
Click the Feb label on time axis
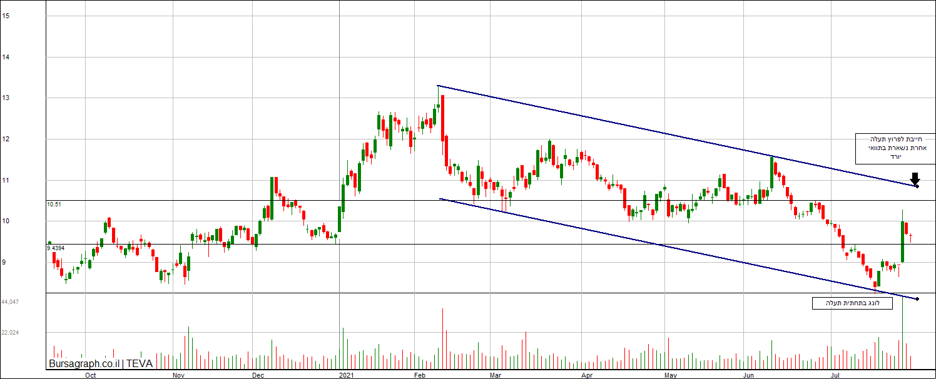pyautogui.click(x=420, y=376)
